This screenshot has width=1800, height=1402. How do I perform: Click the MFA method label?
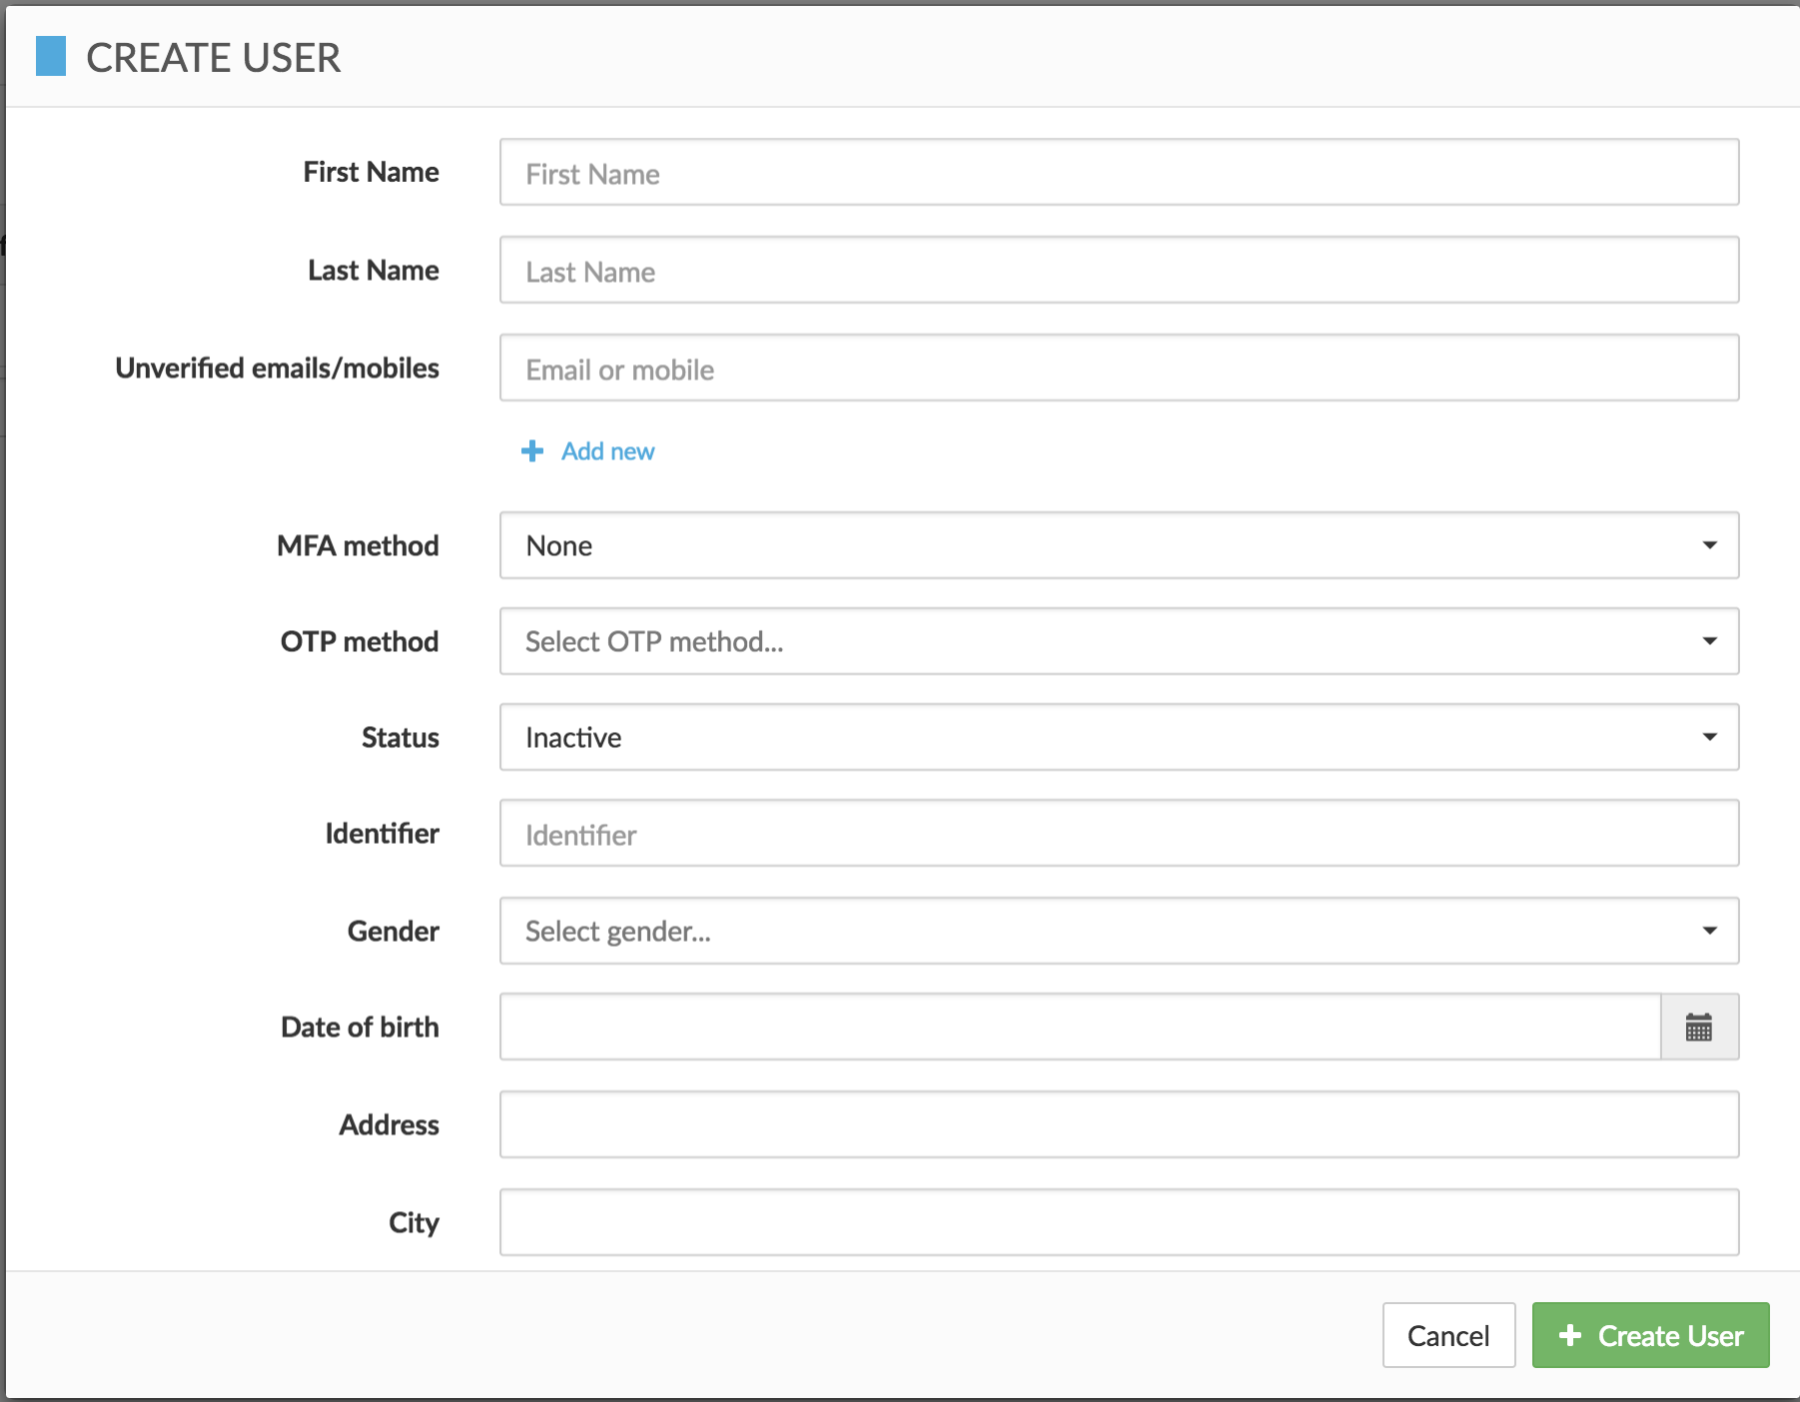coord(358,546)
